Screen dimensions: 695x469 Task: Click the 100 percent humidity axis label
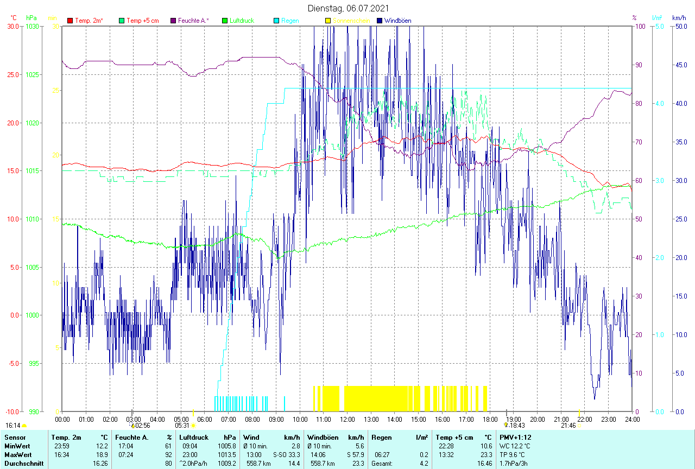coord(640,26)
